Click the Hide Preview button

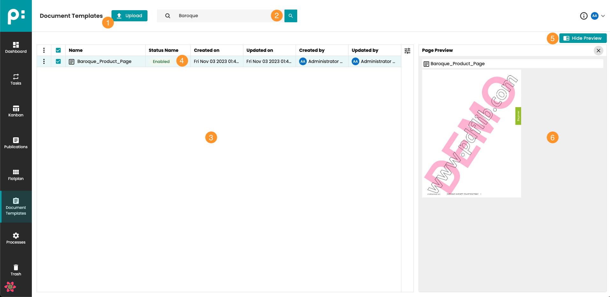(583, 38)
